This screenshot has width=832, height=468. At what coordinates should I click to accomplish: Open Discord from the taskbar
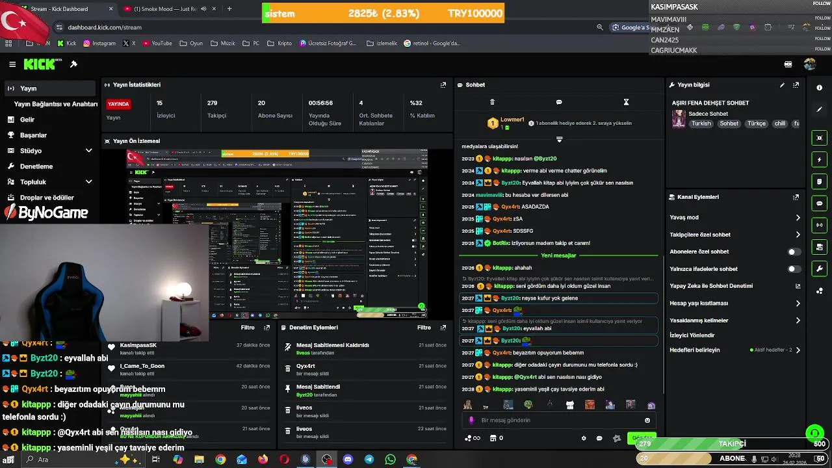pyautogui.click(x=348, y=460)
